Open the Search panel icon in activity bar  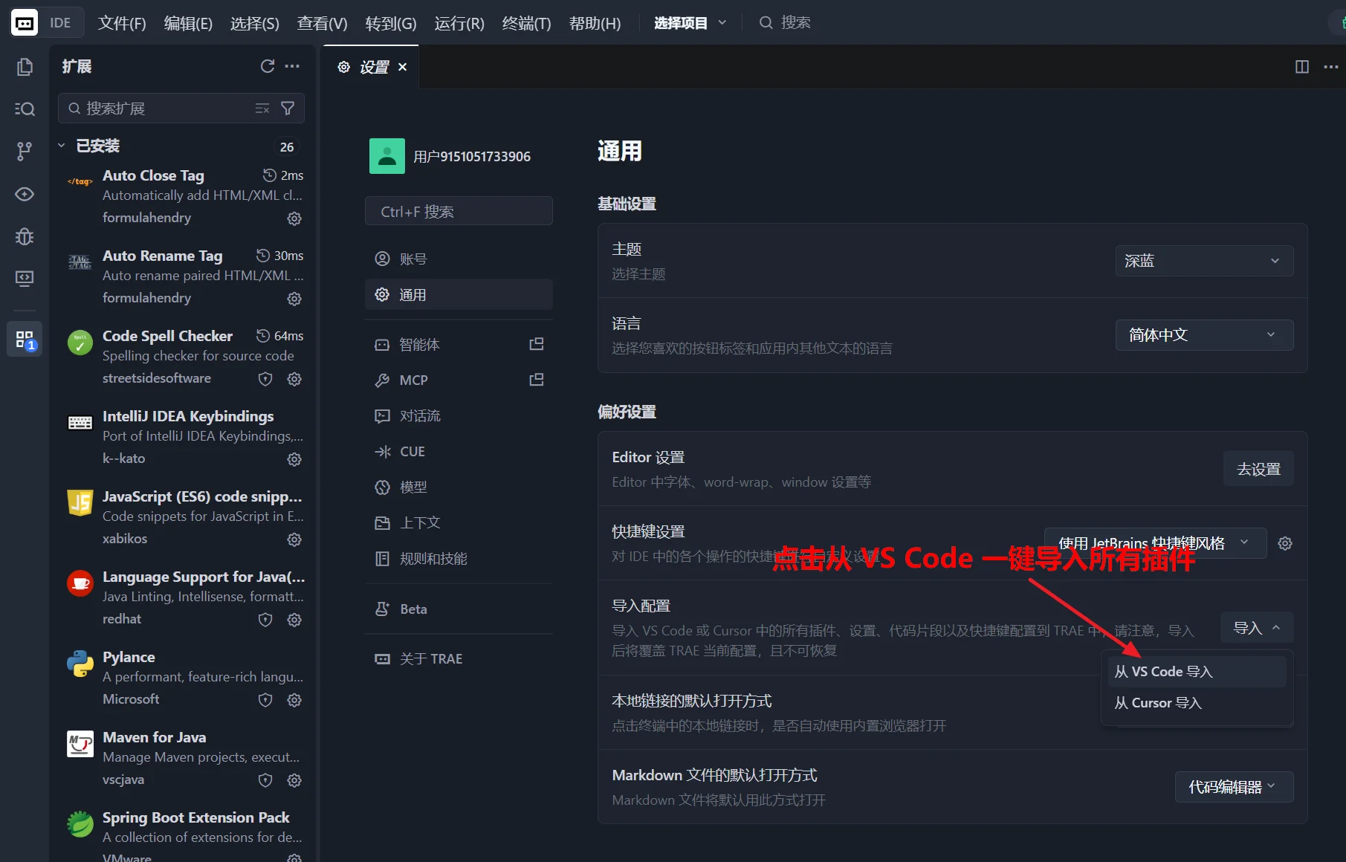pyautogui.click(x=25, y=109)
